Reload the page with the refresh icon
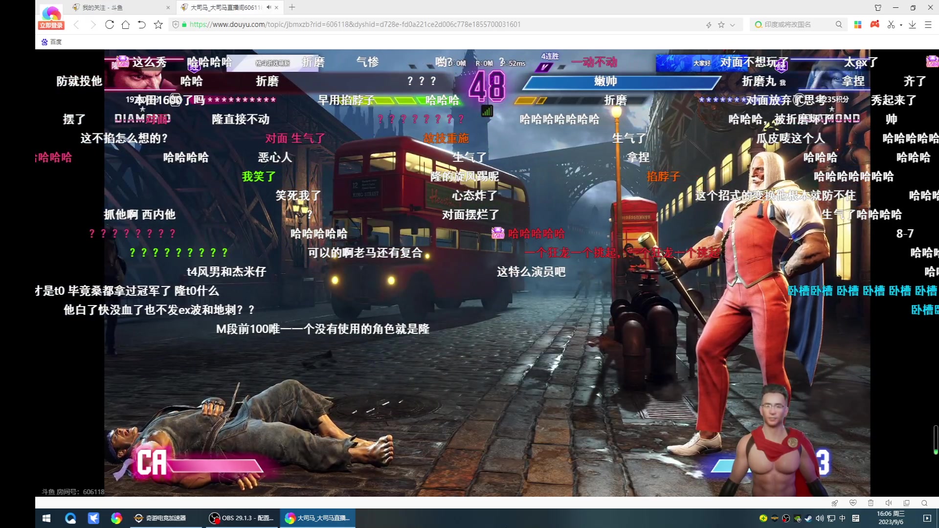The image size is (939, 528). [x=110, y=24]
